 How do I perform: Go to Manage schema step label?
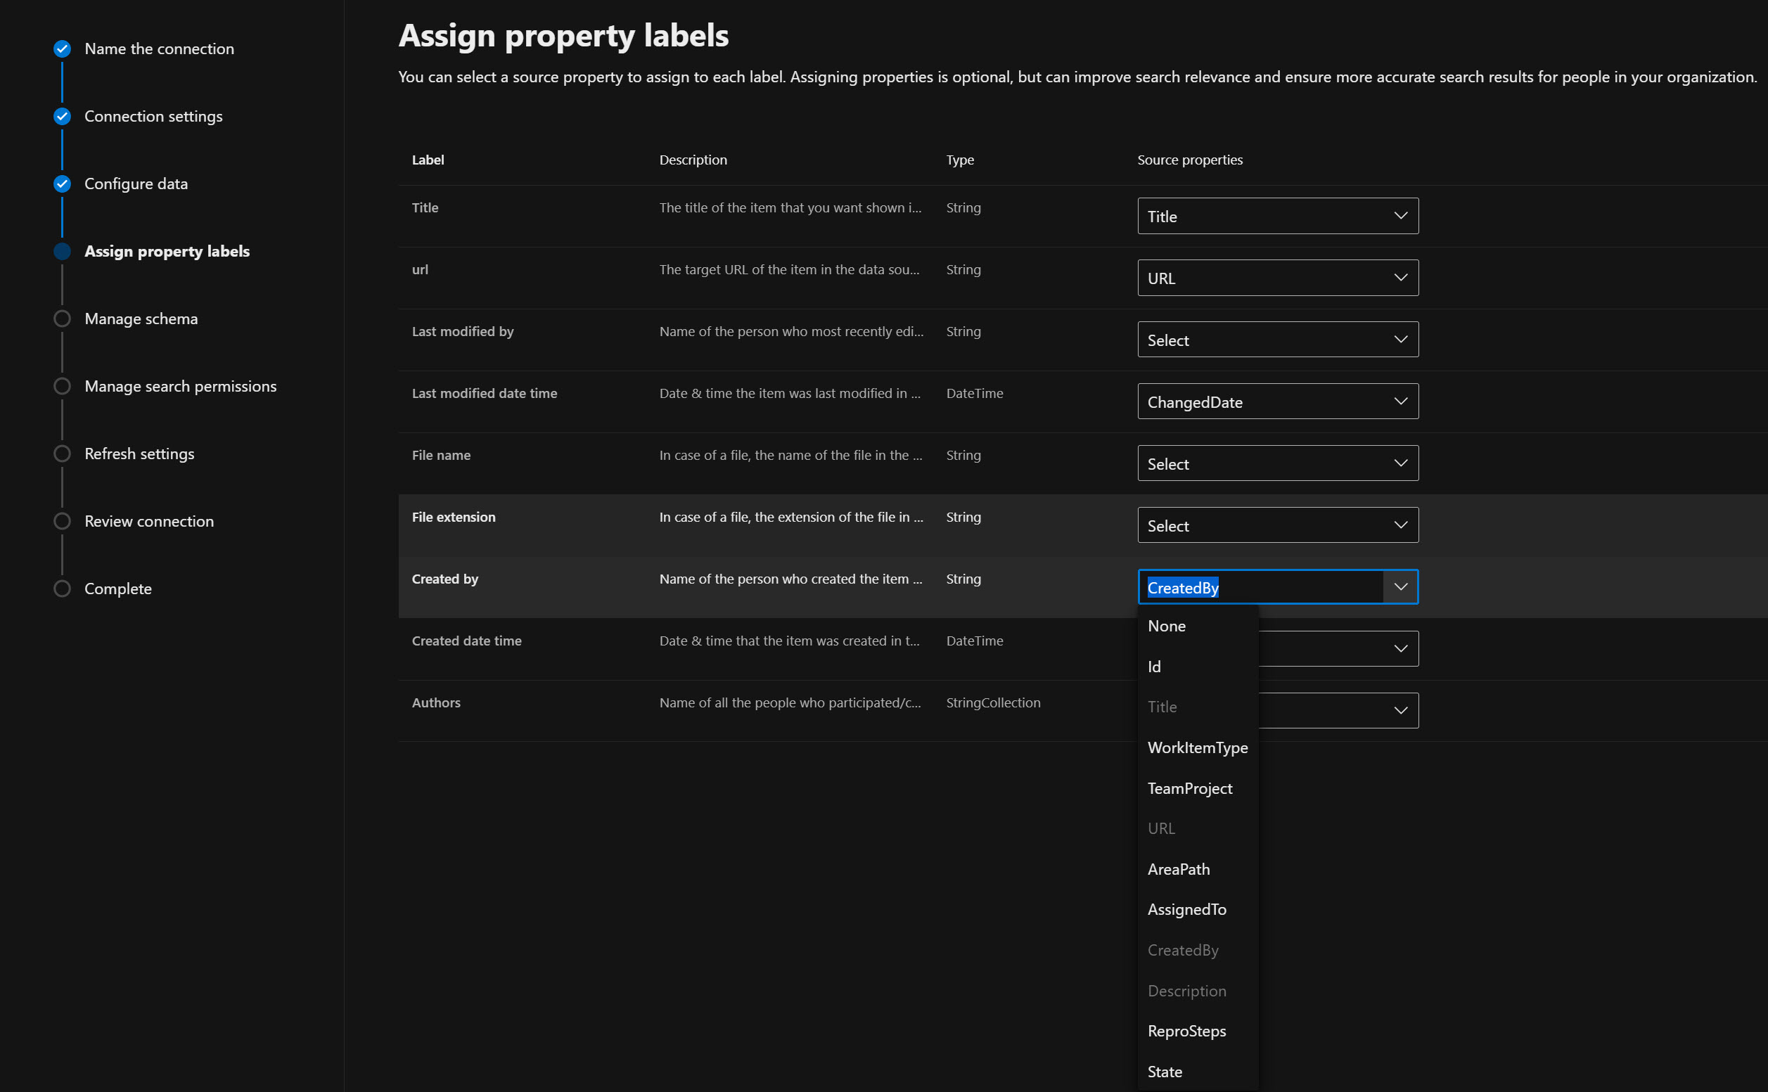(141, 319)
